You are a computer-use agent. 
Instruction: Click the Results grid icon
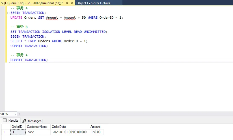5,120
